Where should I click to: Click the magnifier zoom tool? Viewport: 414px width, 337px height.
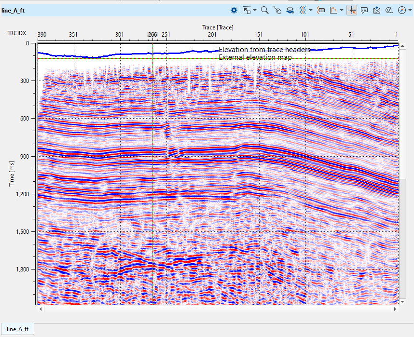coord(264,10)
